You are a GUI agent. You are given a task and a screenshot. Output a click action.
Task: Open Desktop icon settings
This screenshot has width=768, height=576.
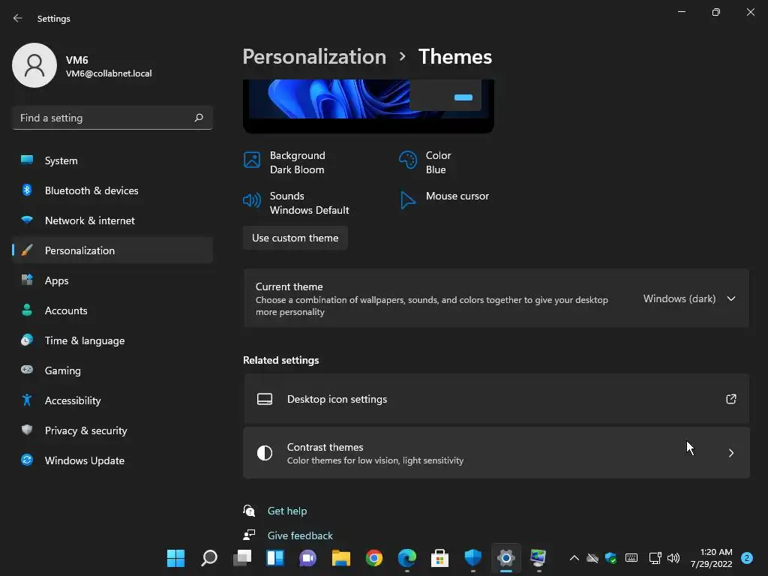496,399
